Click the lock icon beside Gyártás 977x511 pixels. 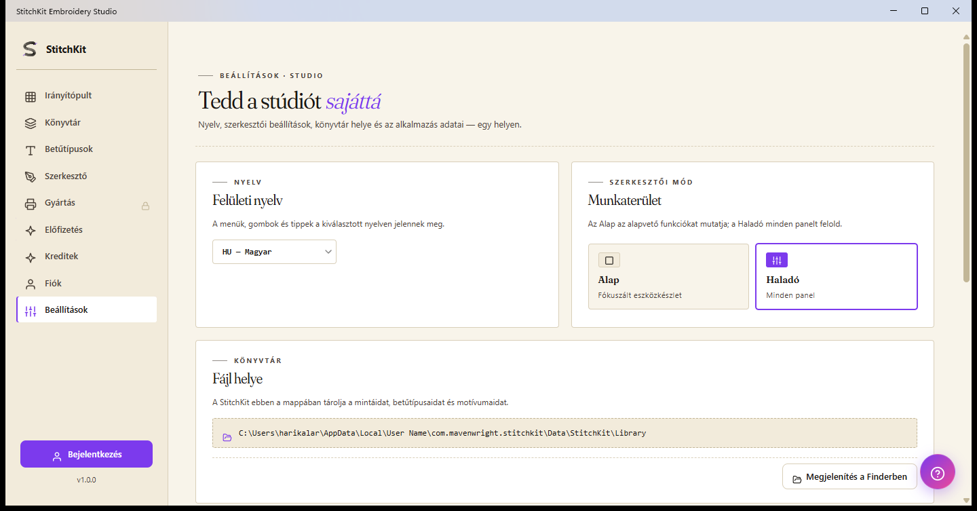[x=145, y=206]
